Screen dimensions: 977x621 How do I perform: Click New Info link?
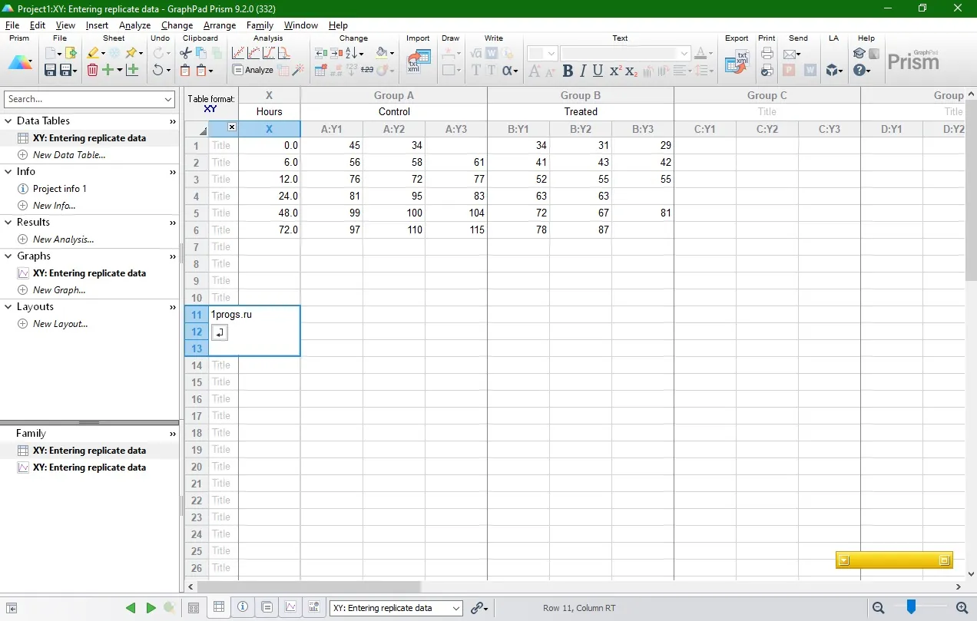point(54,206)
